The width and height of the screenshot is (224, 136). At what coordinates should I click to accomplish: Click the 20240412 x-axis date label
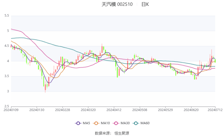click(x=114, y=110)
